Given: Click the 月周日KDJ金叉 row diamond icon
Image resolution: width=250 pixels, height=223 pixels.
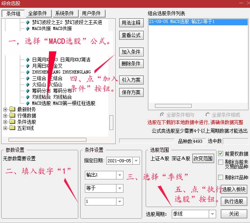Looking at the screenshot, I should (x=28, y=66).
